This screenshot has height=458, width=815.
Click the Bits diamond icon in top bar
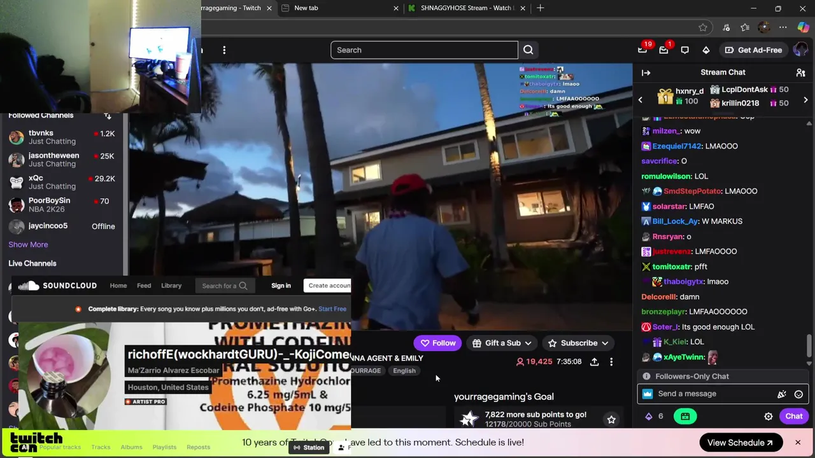coord(705,50)
